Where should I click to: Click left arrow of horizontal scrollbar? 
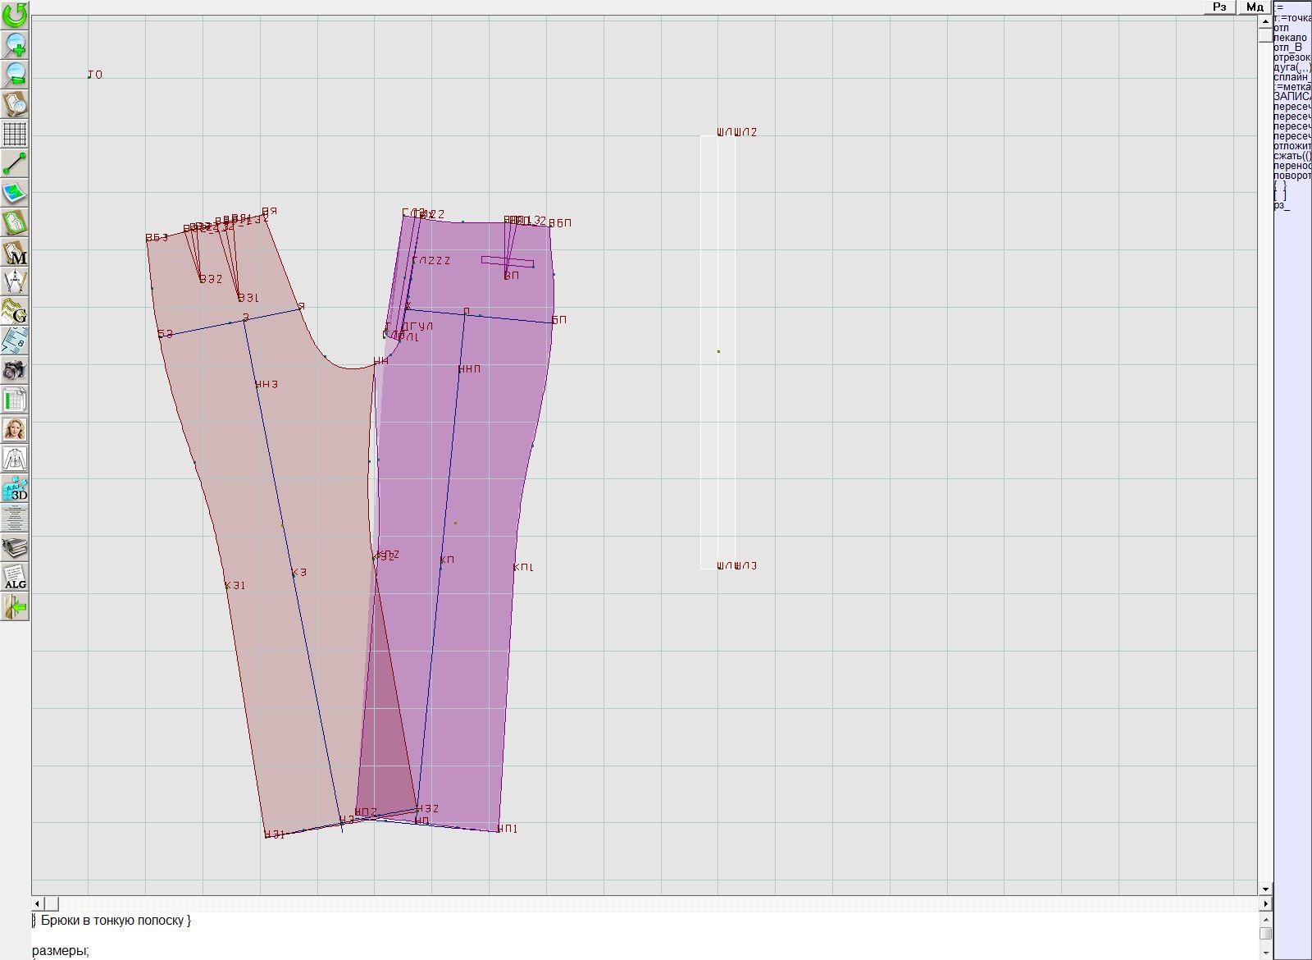pyautogui.click(x=37, y=903)
